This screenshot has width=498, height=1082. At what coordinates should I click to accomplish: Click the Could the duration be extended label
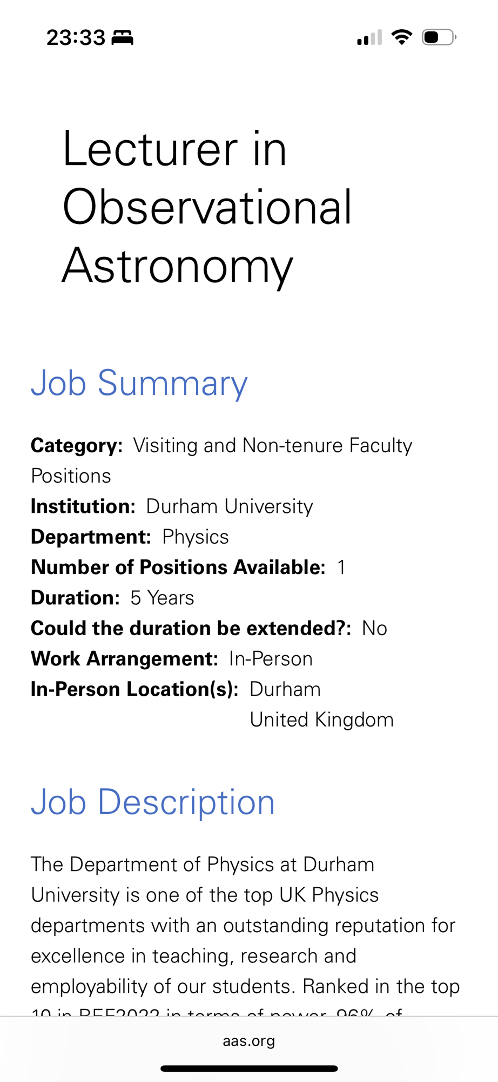pyautogui.click(x=191, y=629)
